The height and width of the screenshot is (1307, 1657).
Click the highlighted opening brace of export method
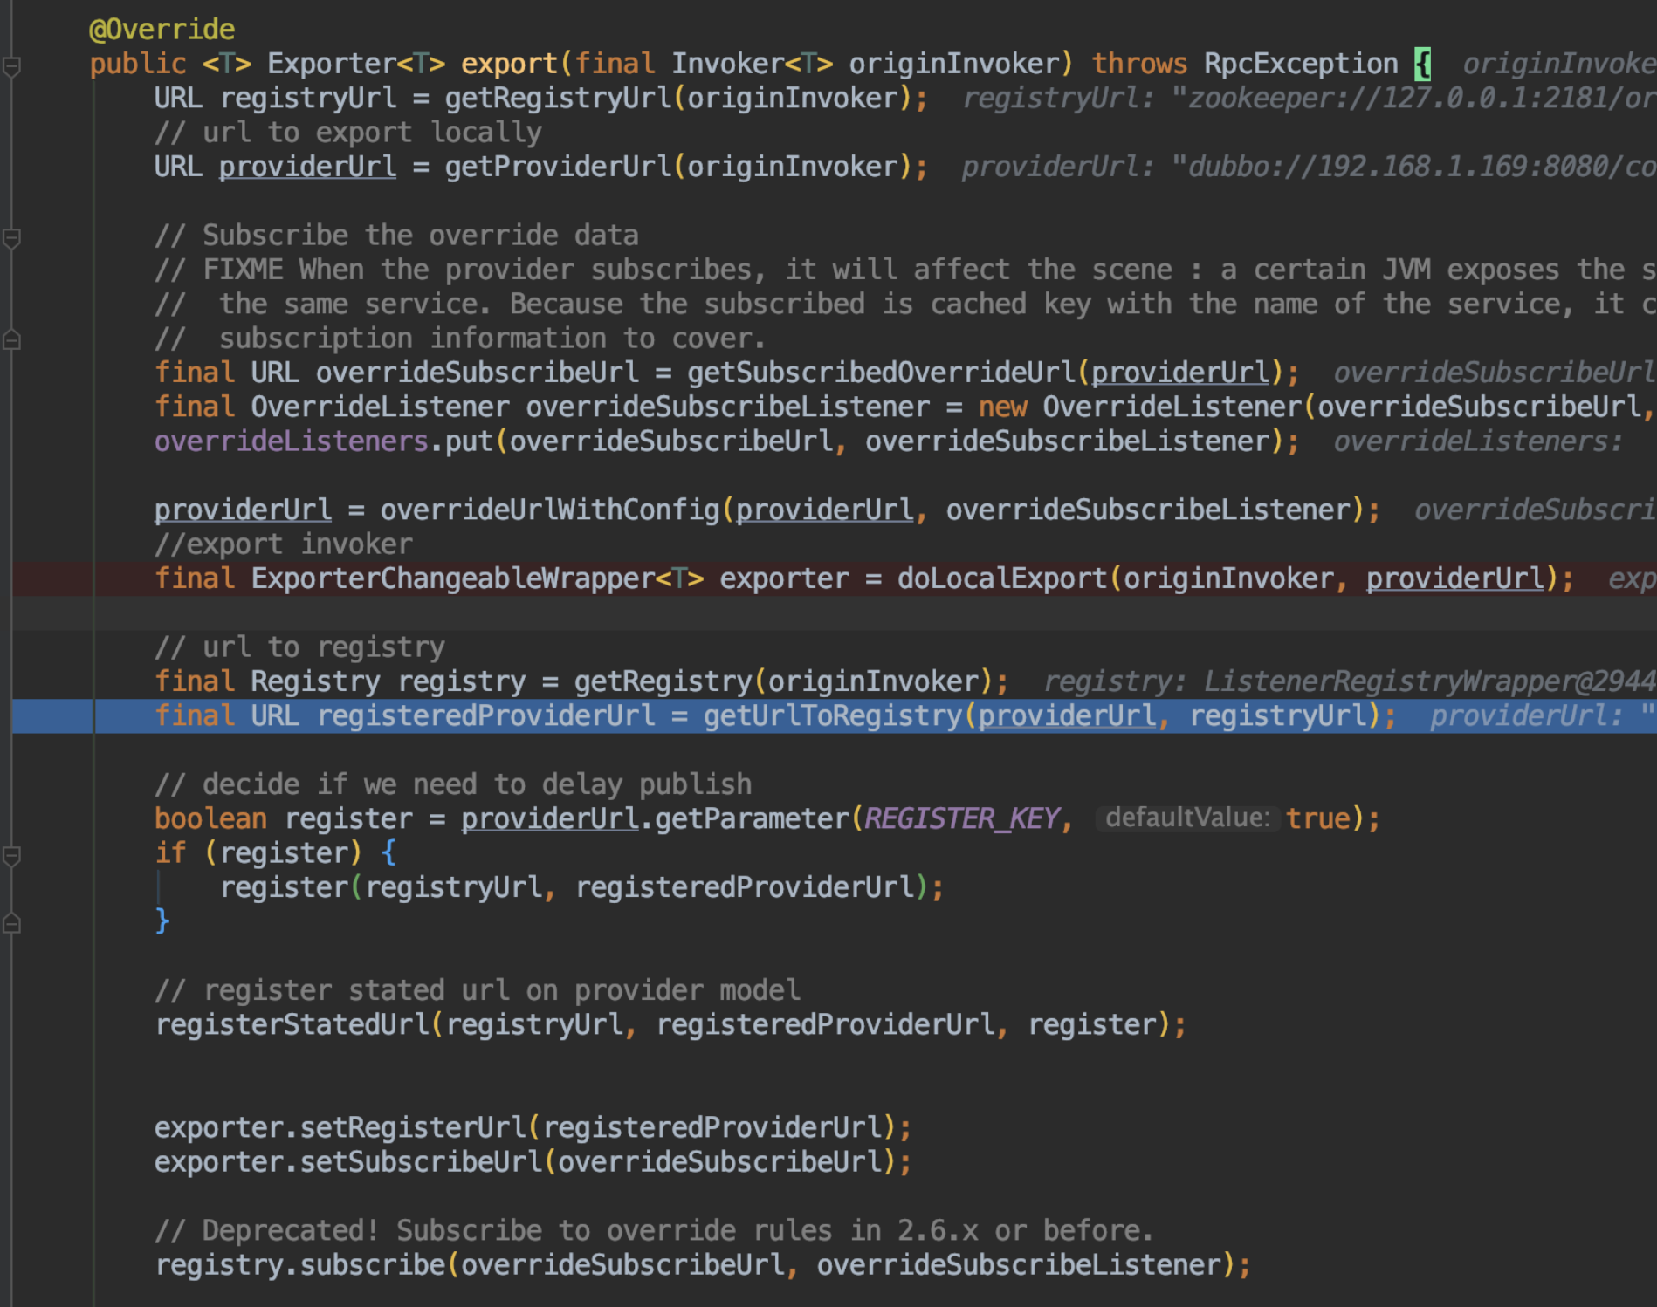[x=1422, y=64]
